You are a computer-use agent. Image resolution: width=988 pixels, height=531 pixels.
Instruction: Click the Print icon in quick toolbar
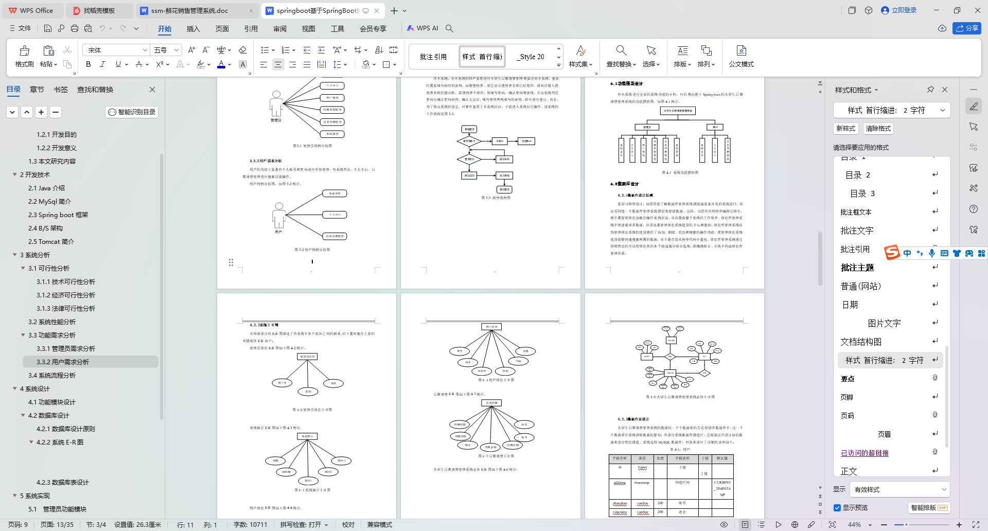[75, 28]
